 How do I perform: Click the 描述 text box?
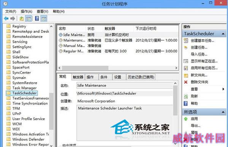[125, 123]
